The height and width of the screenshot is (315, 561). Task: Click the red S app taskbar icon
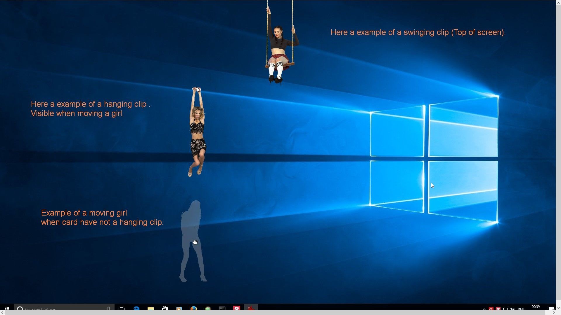tap(236, 308)
